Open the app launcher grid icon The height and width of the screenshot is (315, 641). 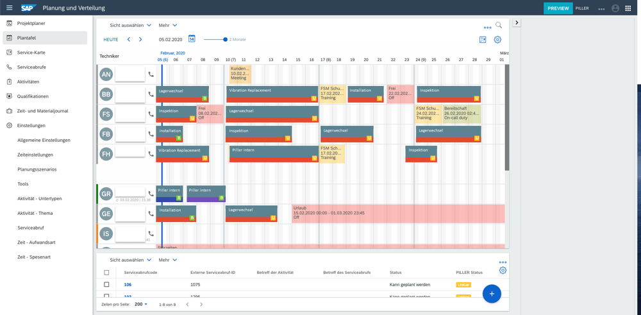[628, 8]
